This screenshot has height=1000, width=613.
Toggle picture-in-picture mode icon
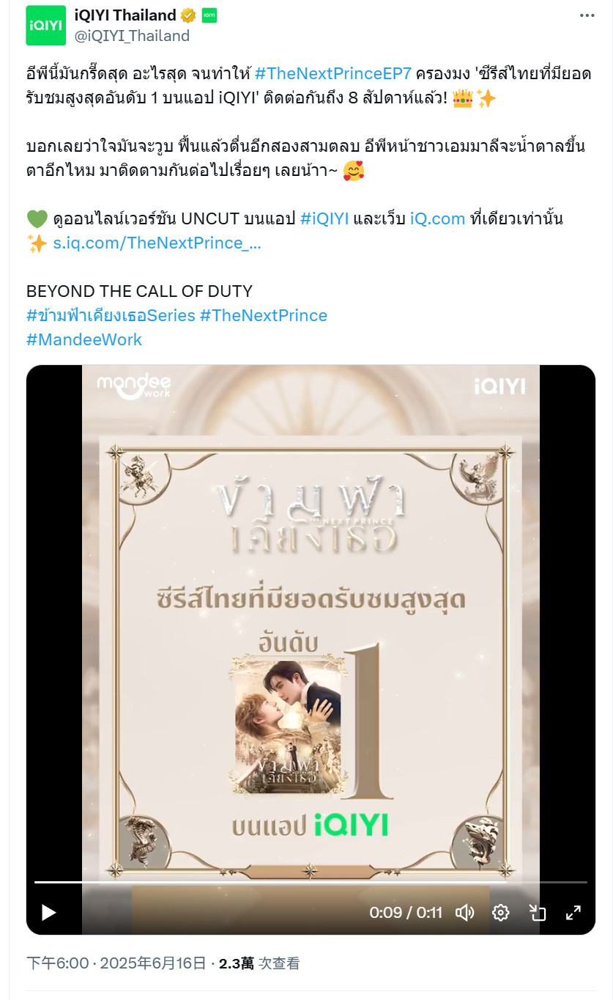[x=538, y=913]
